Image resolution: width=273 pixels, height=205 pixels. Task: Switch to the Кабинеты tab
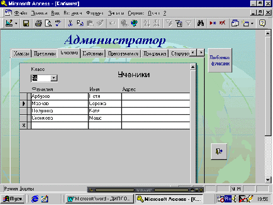click(x=93, y=53)
